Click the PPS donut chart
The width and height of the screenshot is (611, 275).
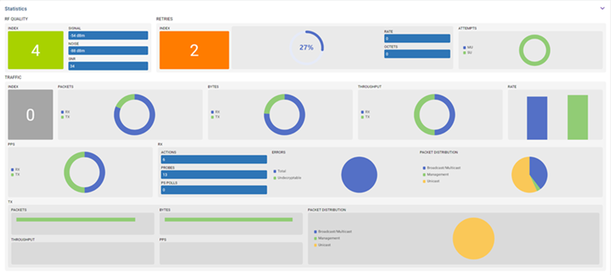pyautogui.click(x=84, y=173)
